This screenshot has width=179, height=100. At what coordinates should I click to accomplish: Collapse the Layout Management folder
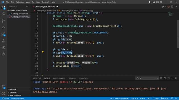[x=18, y=11]
